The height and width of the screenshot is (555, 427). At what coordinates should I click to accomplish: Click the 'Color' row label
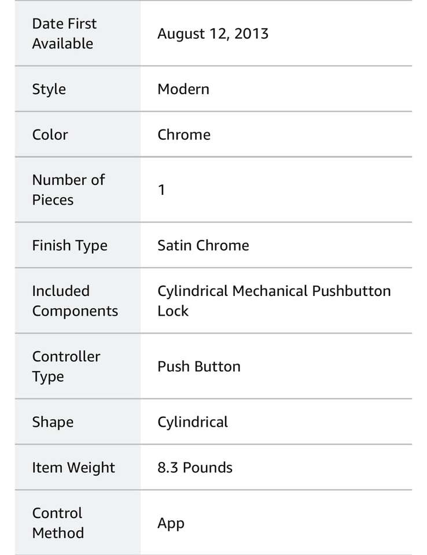50,135
